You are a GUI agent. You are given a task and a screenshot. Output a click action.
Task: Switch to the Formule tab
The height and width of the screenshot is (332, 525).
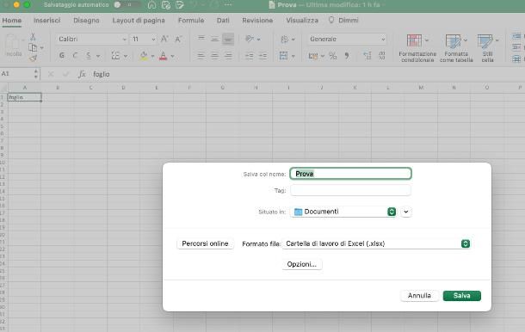(191, 21)
